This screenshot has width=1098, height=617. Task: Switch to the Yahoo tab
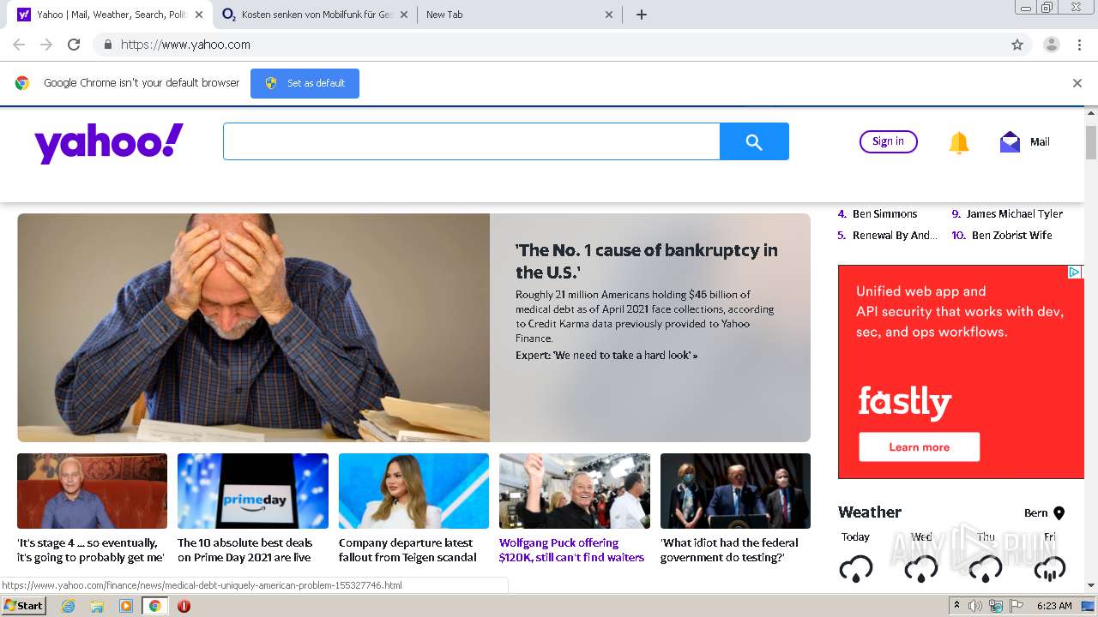click(109, 15)
